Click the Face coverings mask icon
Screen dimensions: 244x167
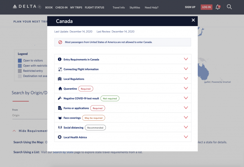point(60,118)
